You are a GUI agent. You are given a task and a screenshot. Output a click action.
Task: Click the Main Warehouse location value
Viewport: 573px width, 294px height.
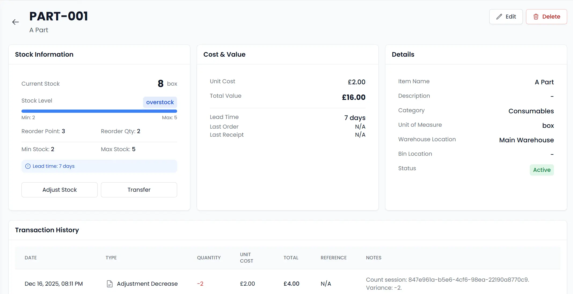click(x=526, y=140)
